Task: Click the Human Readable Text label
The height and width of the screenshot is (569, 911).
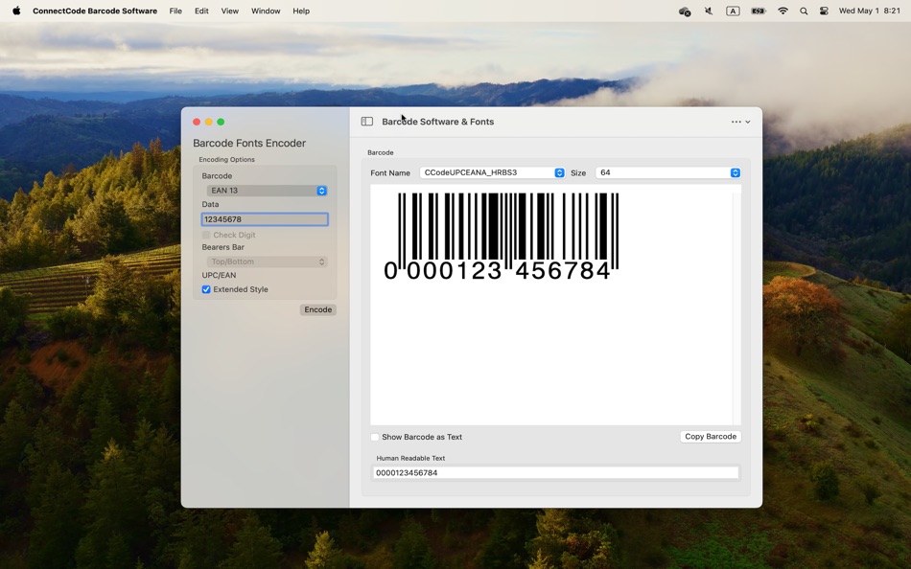Action: (410, 458)
